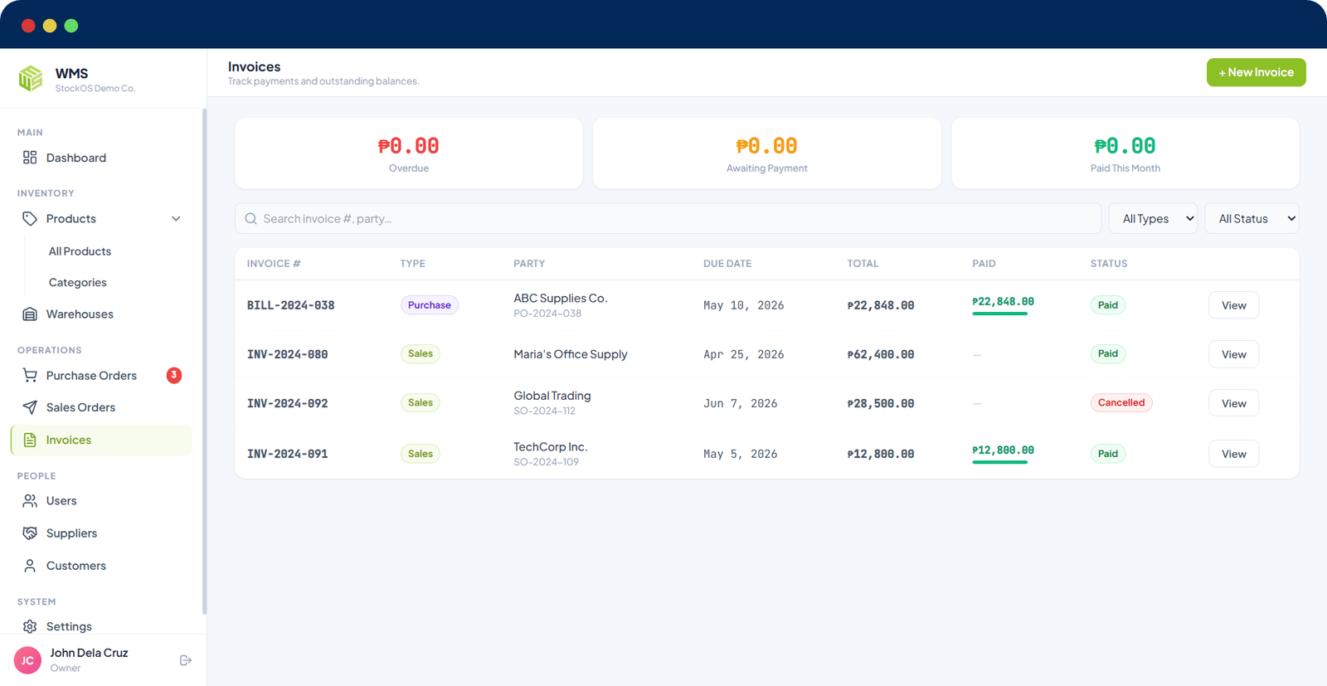Click the sidebar vertical scrollbar
Screen dimensions: 1327x686
point(204,361)
